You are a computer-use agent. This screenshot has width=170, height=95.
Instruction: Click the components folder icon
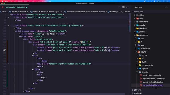[x=140, y=65]
